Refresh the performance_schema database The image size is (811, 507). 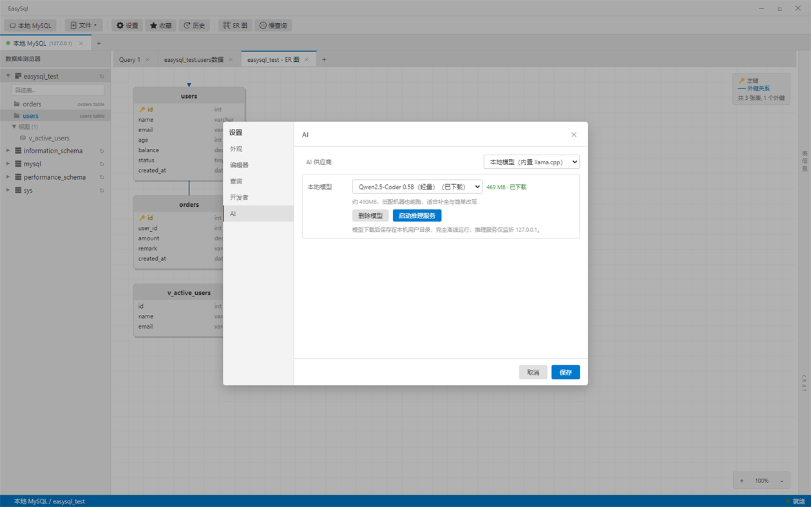[x=102, y=177]
